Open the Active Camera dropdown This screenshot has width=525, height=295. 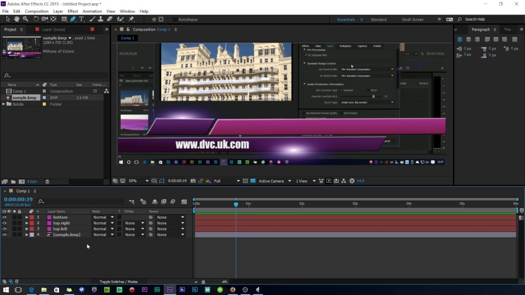[x=275, y=181]
